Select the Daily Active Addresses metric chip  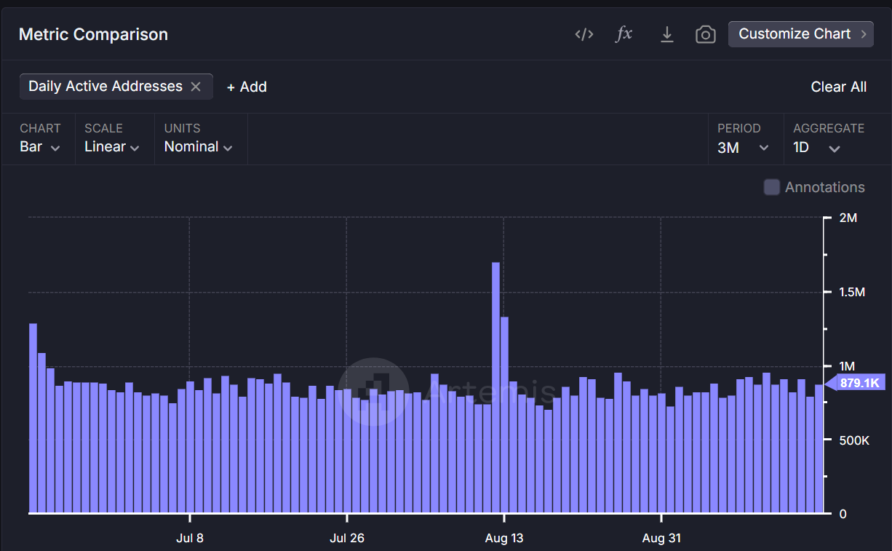pos(104,86)
